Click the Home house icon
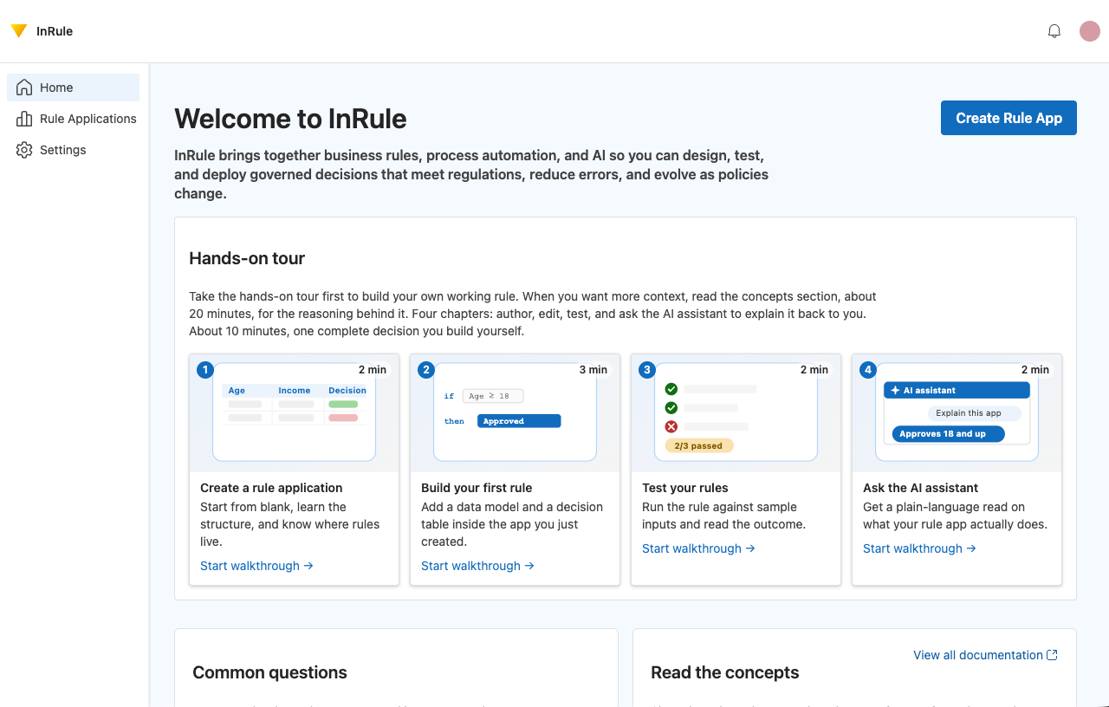Image resolution: width=1109 pixels, height=707 pixels. click(x=24, y=88)
